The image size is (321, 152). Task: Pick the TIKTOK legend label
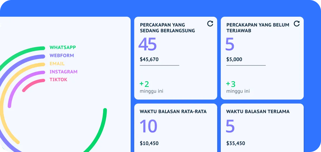[58, 80]
